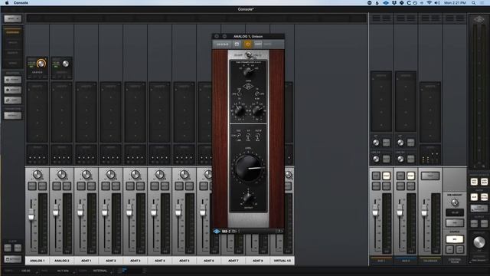
Task: Switch to the SENDS view tab
Action: [x=13, y=63]
